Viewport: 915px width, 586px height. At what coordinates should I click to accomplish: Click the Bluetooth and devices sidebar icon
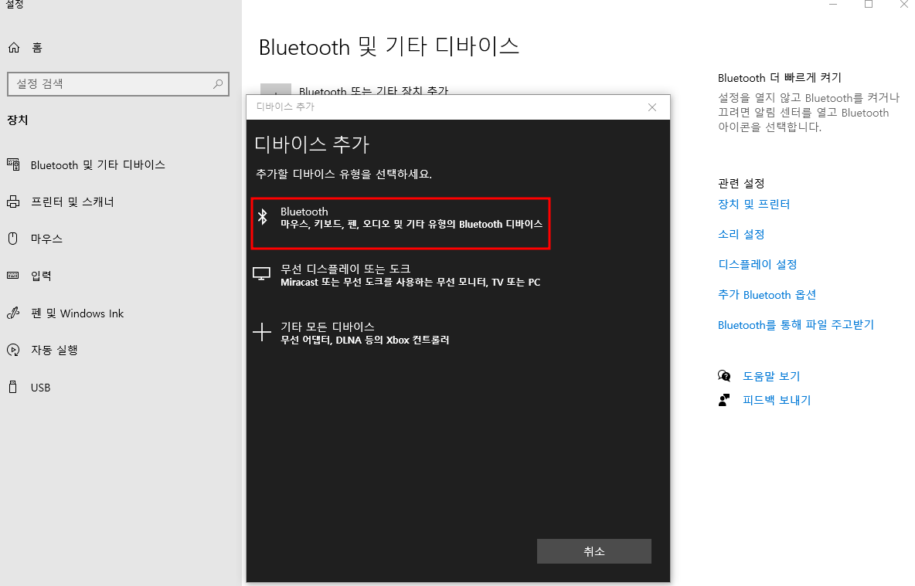point(13,164)
